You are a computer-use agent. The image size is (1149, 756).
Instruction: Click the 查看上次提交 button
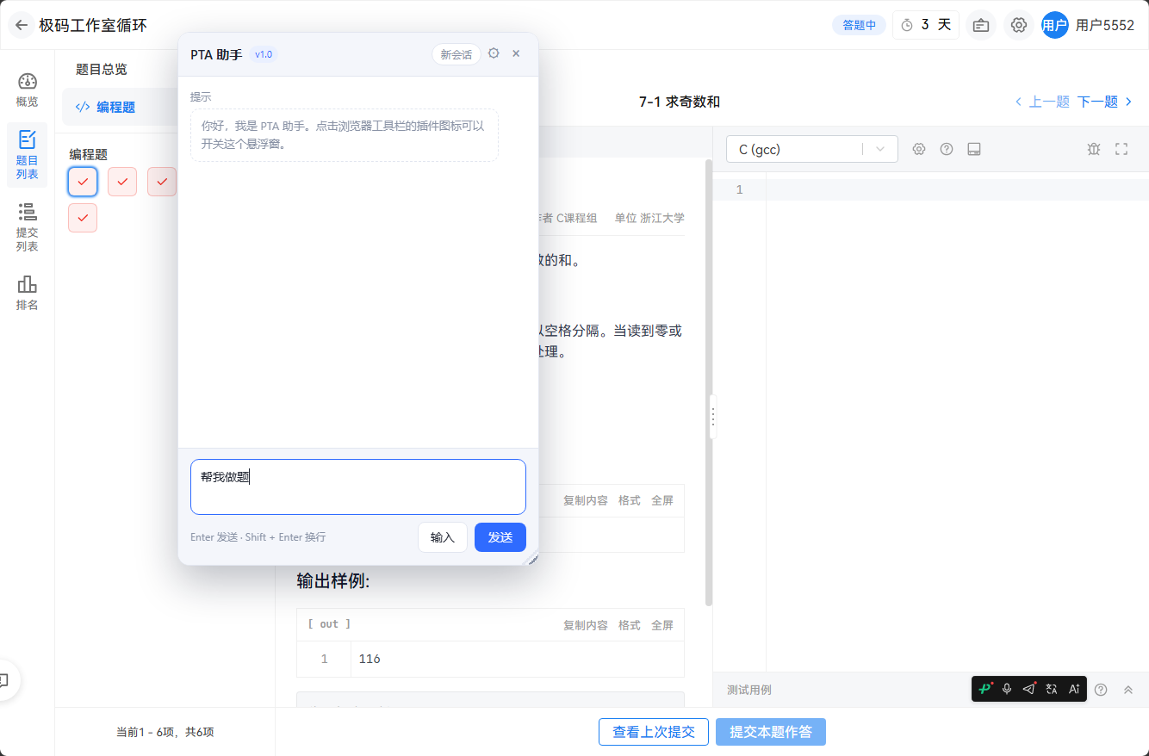click(654, 732)
